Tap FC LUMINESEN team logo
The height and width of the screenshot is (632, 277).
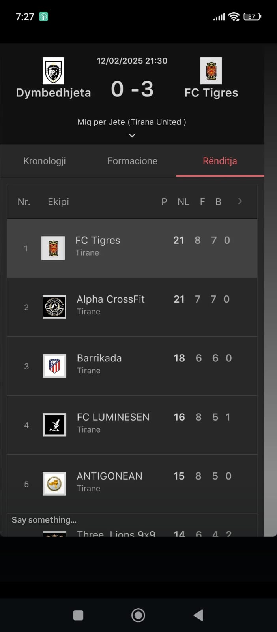54,425
